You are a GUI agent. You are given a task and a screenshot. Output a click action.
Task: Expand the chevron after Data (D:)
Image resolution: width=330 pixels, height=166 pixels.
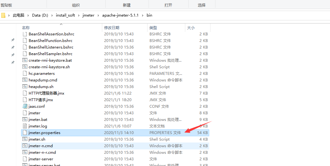click(x=52, y=15)
